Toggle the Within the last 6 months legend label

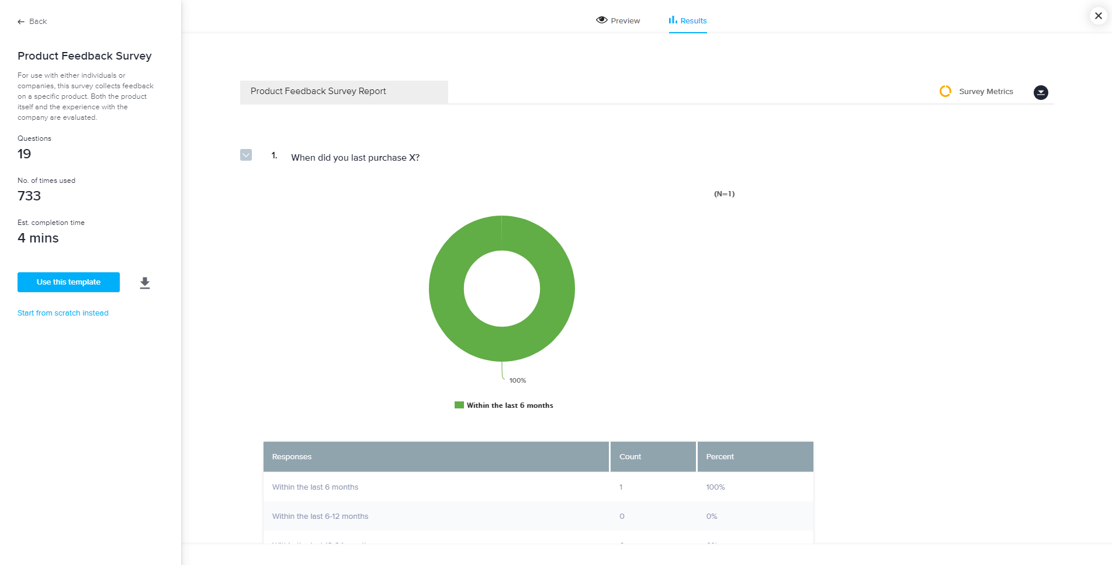[x=510, y=405]
